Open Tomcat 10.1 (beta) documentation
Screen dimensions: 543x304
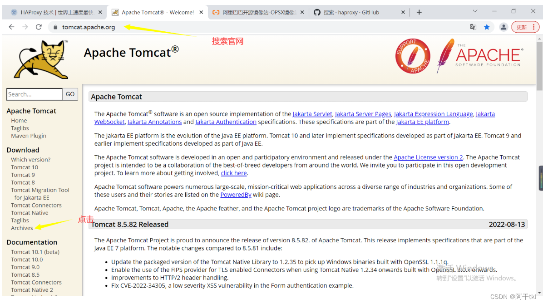(35, 252)
